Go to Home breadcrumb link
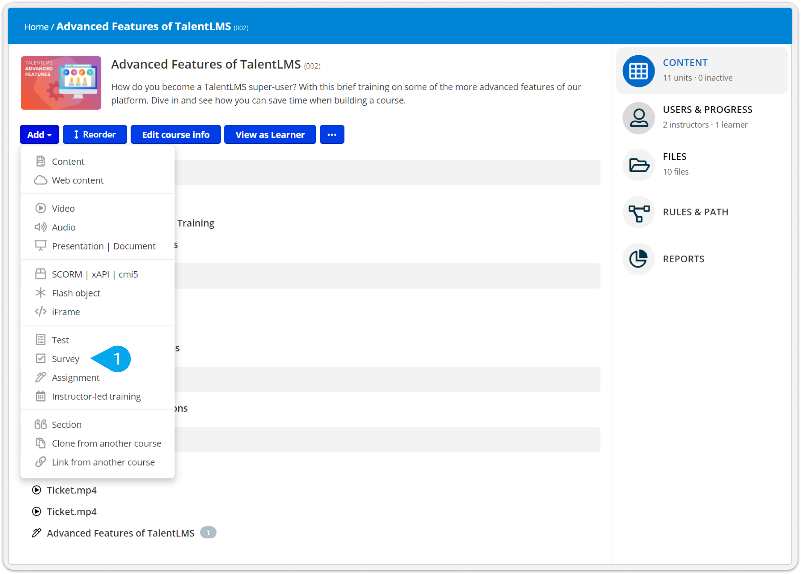801x574 pixels. [x=36, y=27]
